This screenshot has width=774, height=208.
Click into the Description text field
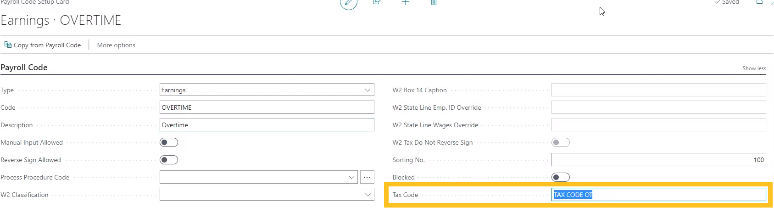coord(267,125)
